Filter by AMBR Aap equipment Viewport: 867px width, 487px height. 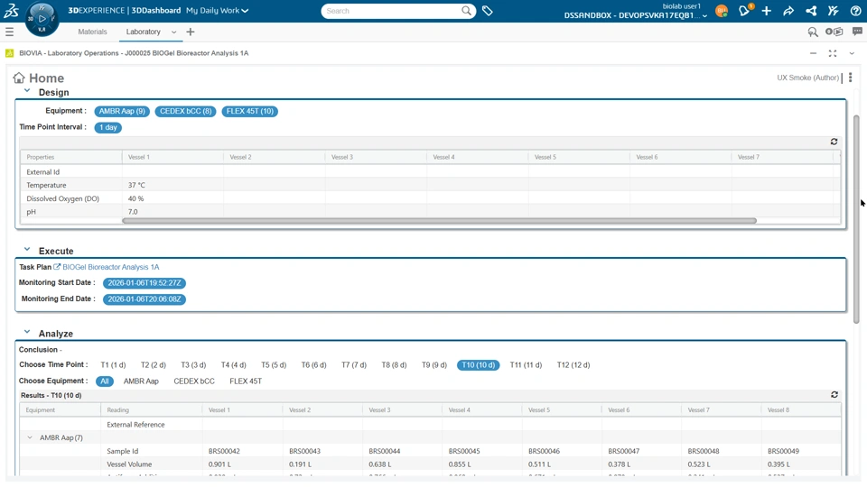[141, 381]
